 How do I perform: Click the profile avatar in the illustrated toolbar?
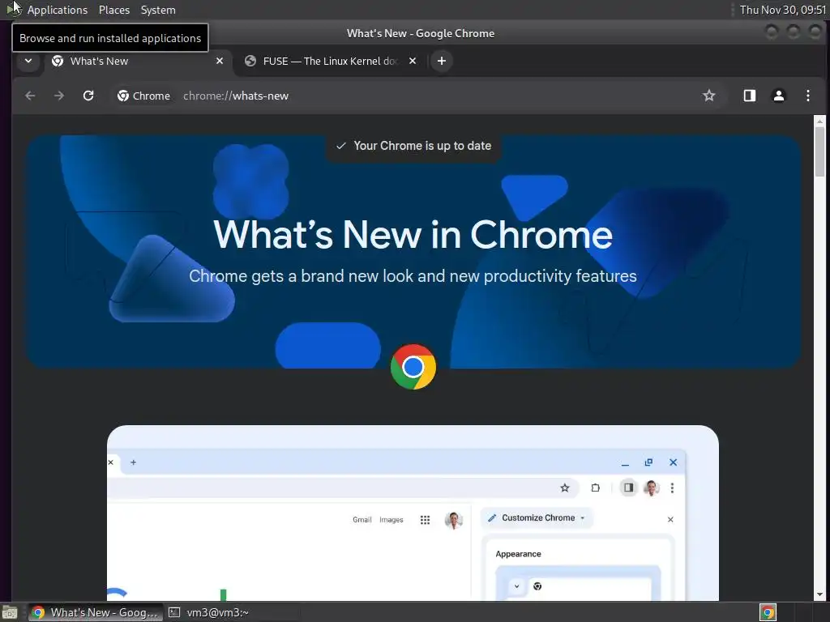[651, 488]
